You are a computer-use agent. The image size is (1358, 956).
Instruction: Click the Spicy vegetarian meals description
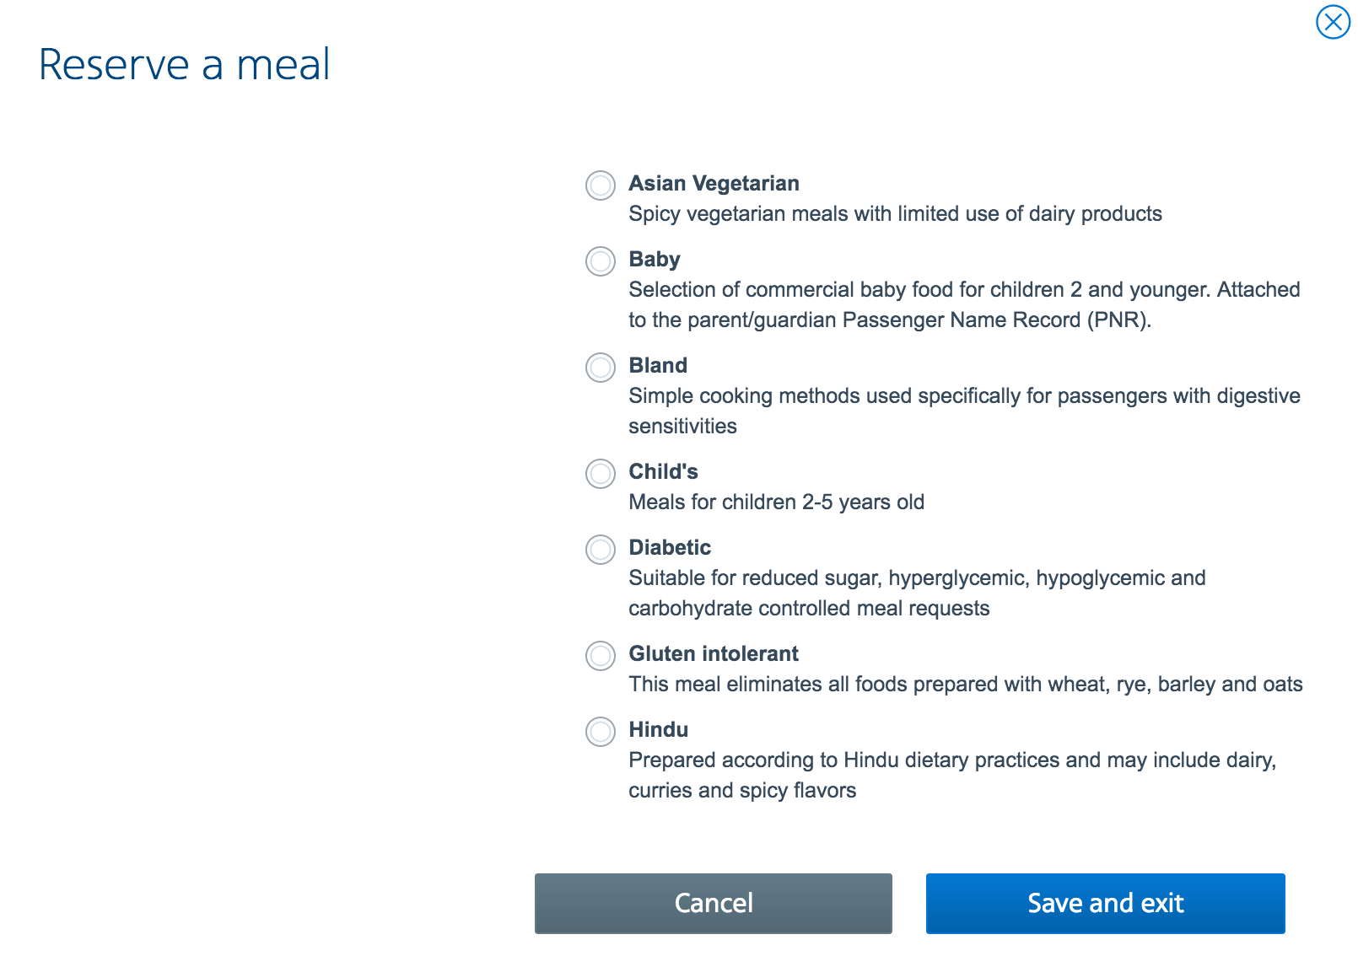click(x=895, y=214)
